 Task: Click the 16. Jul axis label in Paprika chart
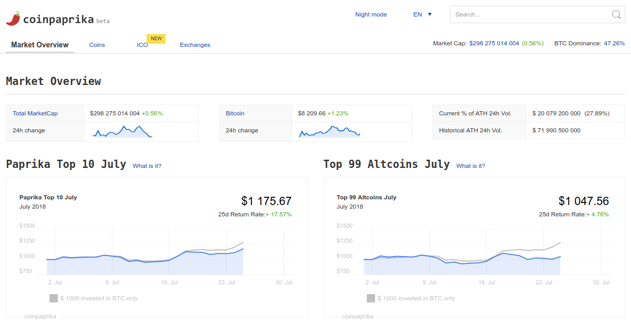pos(169,282)
